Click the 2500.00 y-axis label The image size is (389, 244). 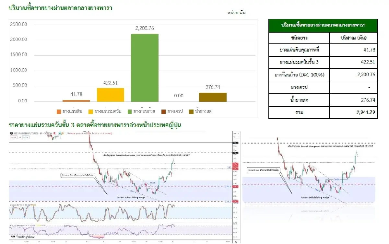click(18, 24)
